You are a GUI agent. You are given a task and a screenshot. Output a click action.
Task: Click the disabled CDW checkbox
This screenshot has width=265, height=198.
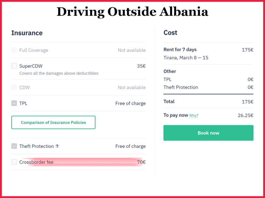14,87
